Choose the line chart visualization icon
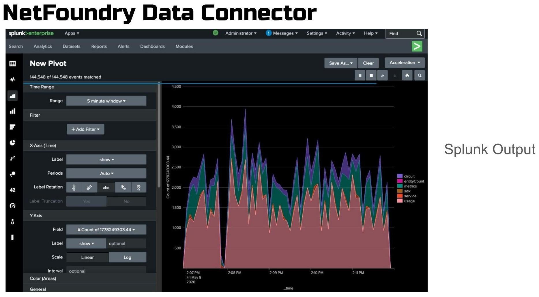The width and height of the screenshot is (539, 297). click(x=12, y=80)
